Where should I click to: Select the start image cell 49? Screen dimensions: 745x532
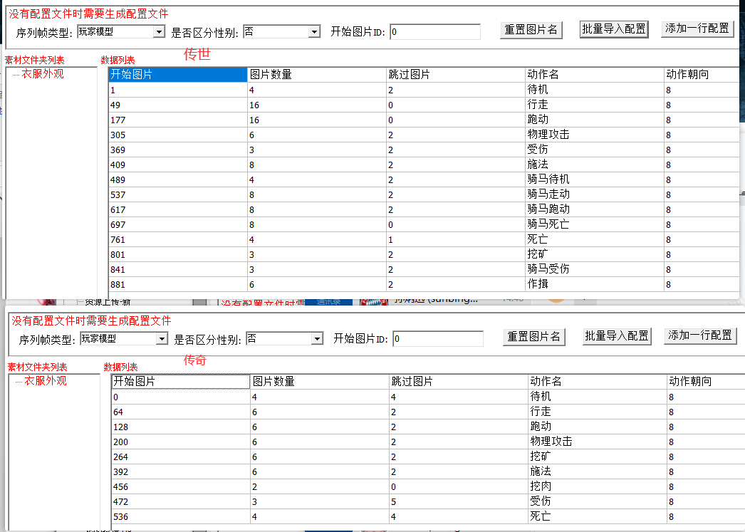pos(178,105)
